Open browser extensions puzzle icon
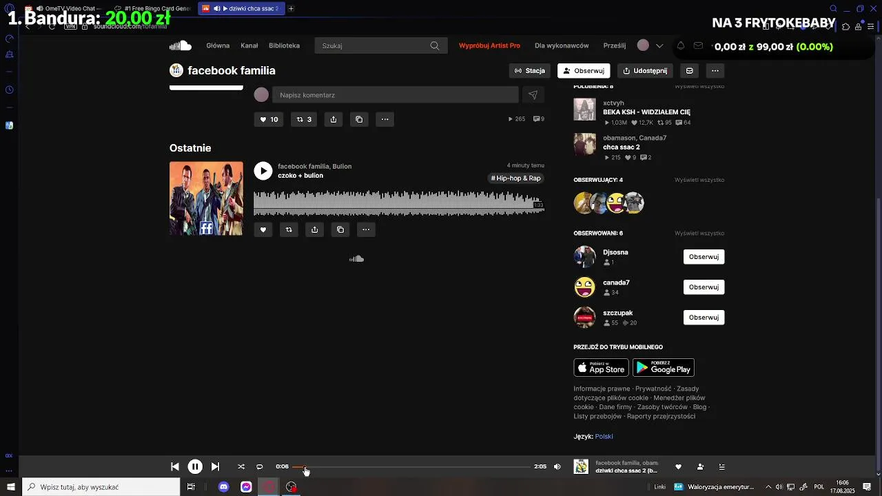This screenshot has width=882, height=496. 846,27
